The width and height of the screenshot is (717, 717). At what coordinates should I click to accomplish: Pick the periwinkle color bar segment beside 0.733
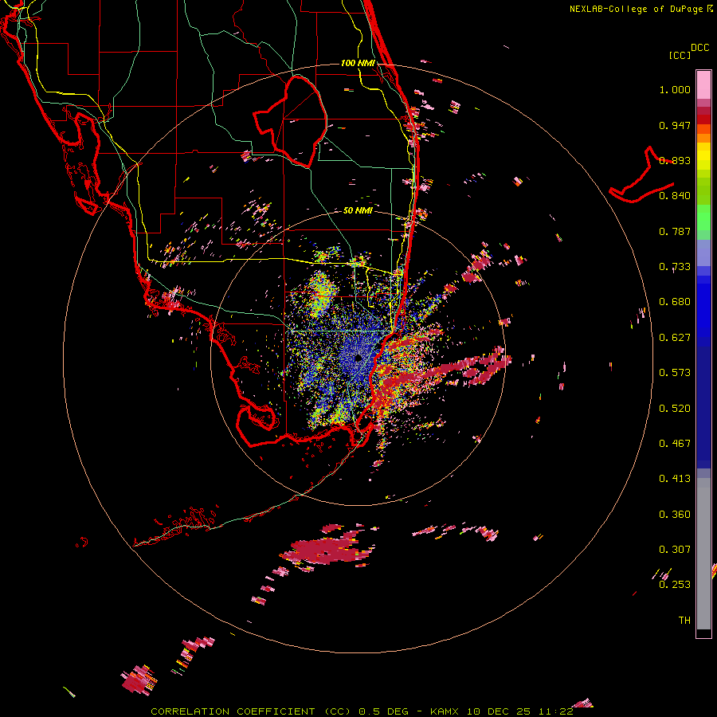click(x=703, y=253)
